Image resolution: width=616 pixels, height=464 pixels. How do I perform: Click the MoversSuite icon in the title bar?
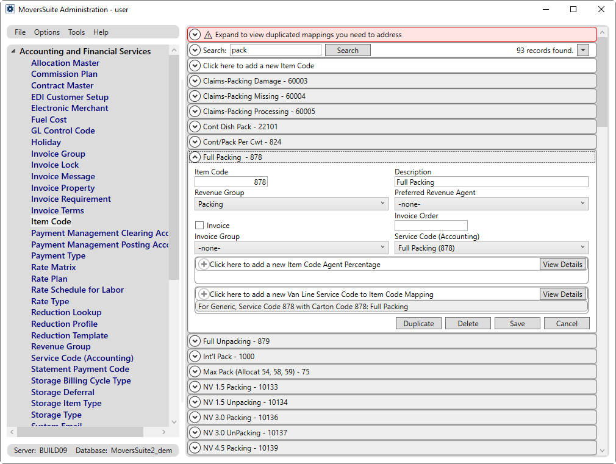click(10, 9)
